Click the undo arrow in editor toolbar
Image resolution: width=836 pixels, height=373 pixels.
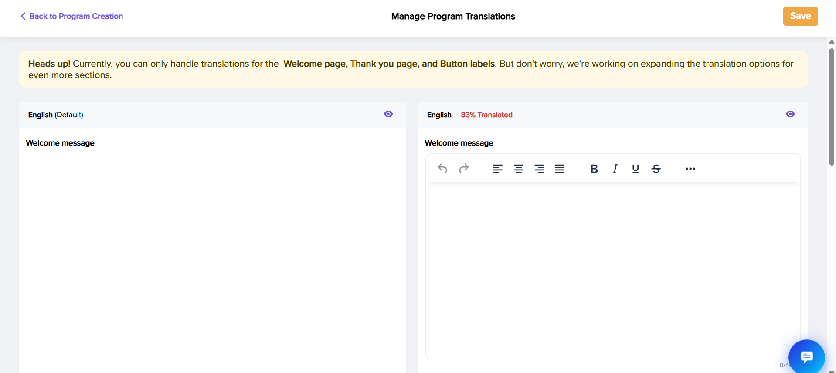click(442, 169)
